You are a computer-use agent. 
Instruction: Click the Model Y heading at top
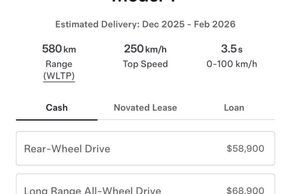pyautogui.click(x=145, y=2)
